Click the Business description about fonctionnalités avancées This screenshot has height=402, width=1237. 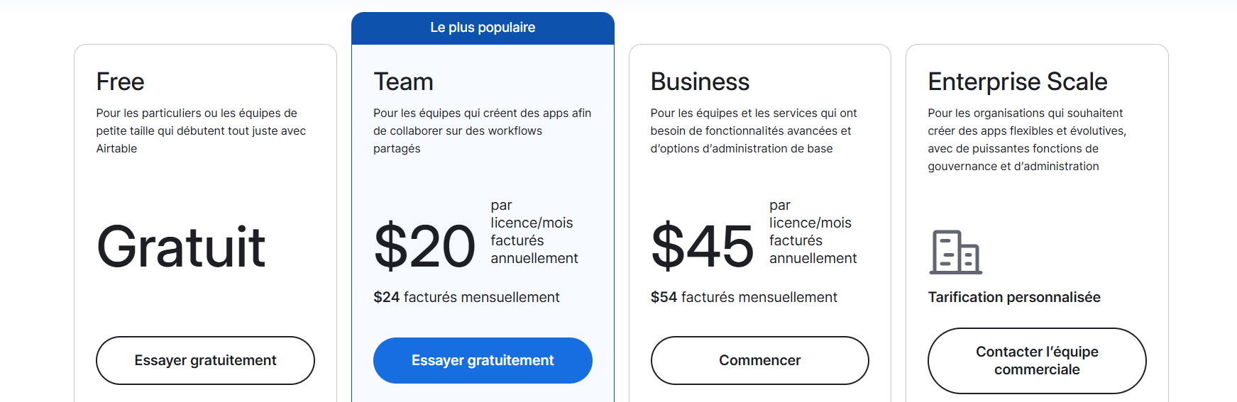(753, 130)
